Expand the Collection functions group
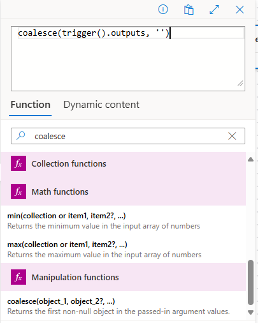This screenshot has width=258, height=323. pos(123,163)
